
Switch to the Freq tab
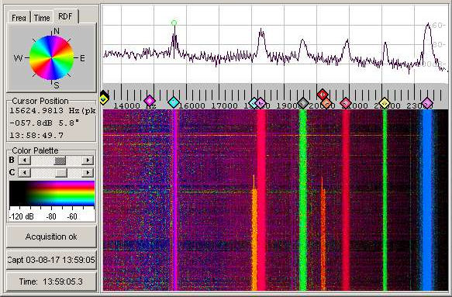pyautogui.click(x=19, y=18)
